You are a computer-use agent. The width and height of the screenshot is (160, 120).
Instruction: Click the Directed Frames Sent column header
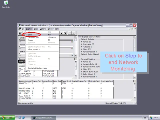pos(79,81)
